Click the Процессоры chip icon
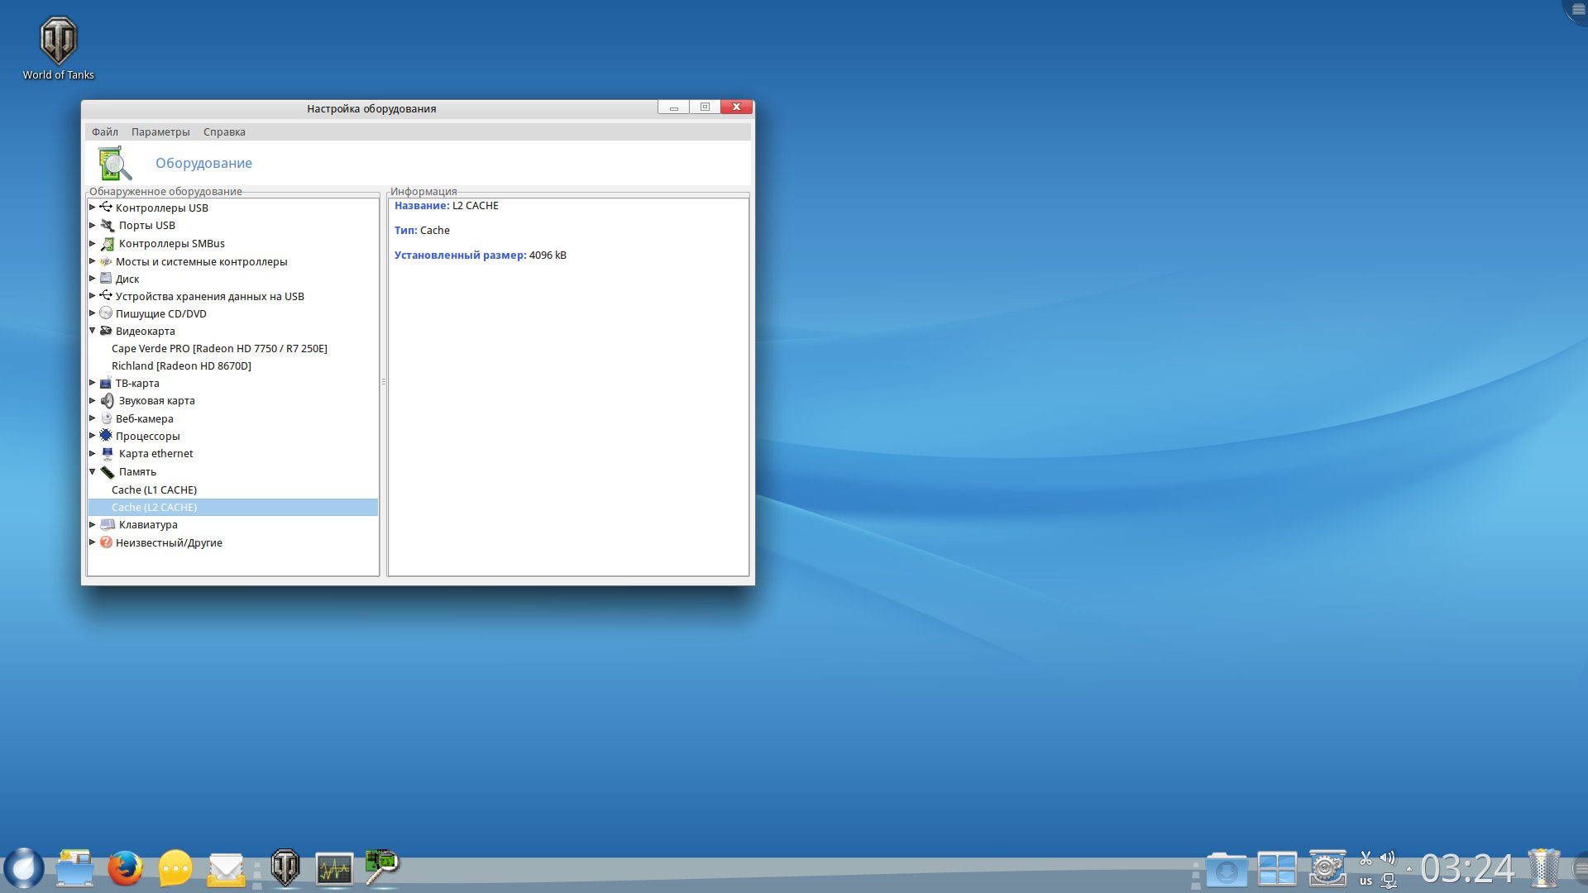 106,436
